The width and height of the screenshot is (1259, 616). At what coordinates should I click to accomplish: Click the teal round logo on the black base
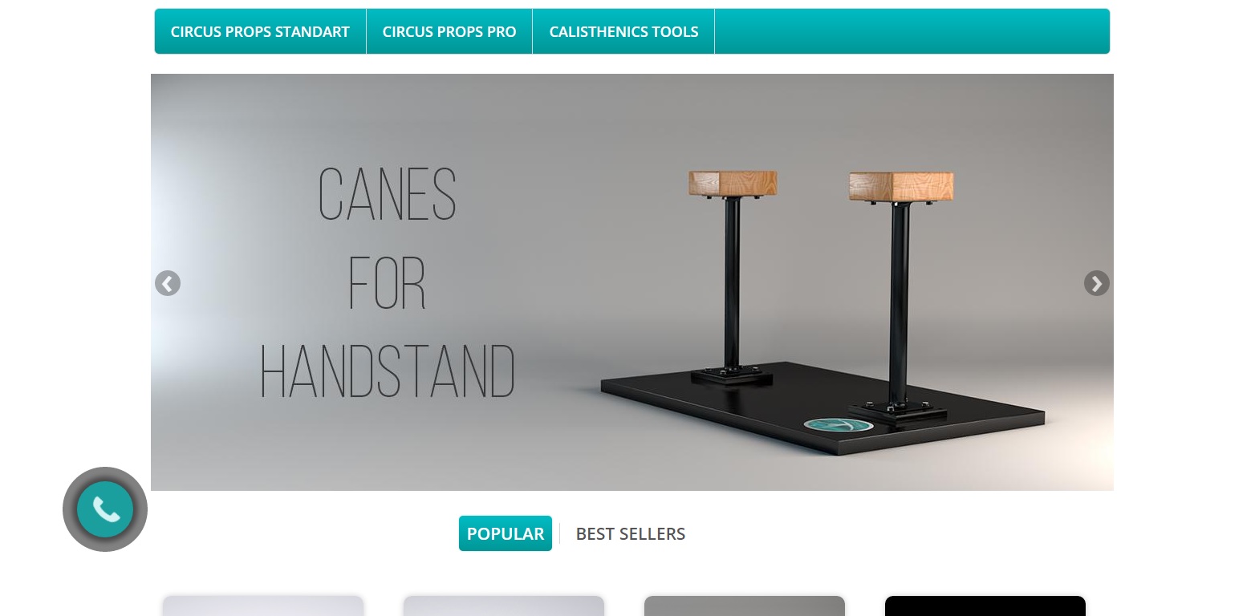click(838, 425)
